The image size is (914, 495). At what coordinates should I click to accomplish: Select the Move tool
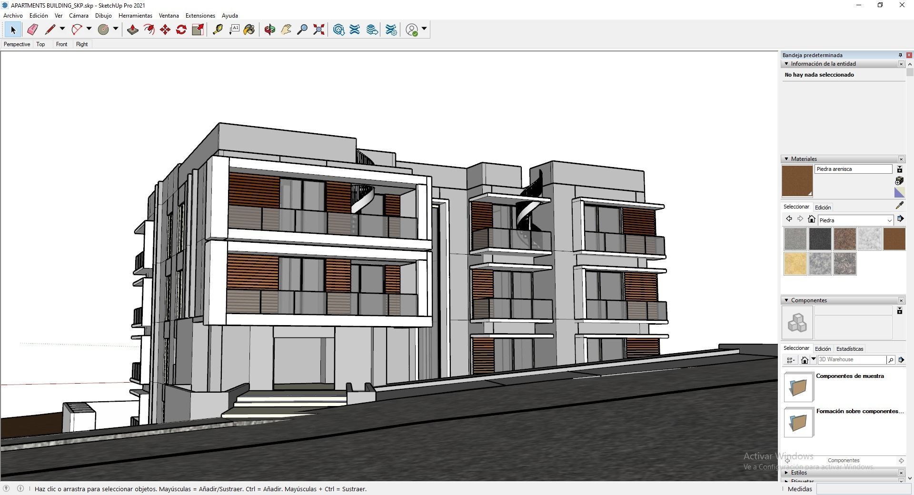[165, 30]
